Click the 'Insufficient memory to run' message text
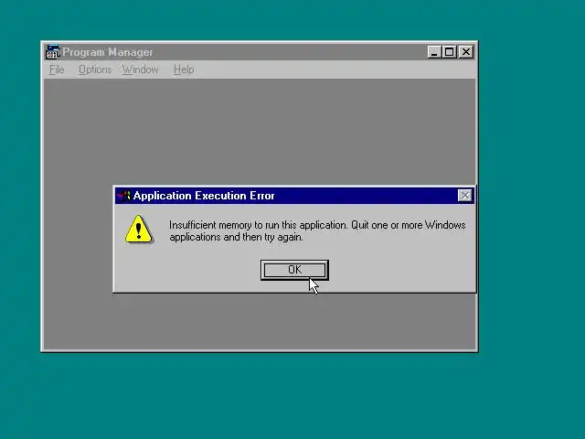 [317, 231]
